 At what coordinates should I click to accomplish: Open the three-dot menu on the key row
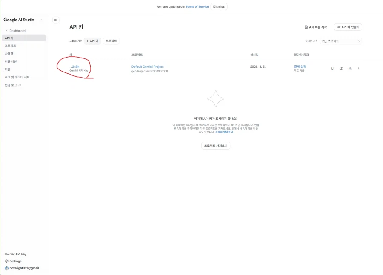[358, 68]
